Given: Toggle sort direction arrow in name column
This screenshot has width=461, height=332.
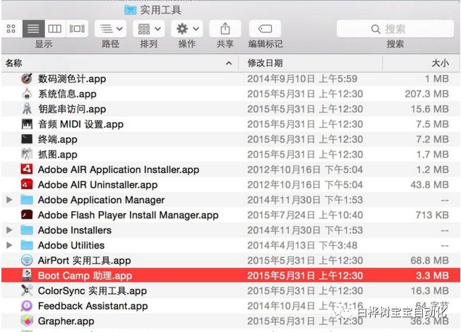Looking at the screenshot, I should pos(229,63).
